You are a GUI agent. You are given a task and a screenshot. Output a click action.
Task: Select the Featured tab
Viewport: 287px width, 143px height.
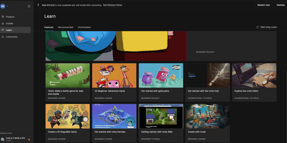coord(49,27)
